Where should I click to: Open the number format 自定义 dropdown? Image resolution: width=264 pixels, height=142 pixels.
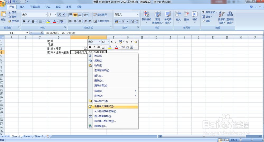(x=138, y=15)
